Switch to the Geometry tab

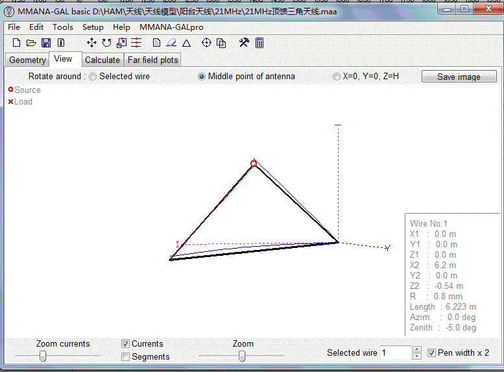pyautogui.click(x=27, y=60)
